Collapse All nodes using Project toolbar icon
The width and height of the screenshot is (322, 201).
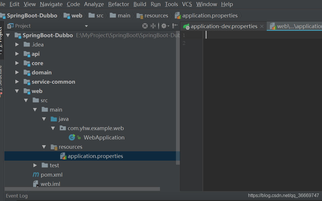(153, 26)
